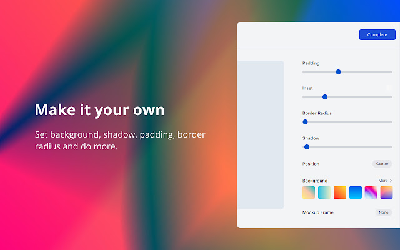Click the Shadow slider handle
400x250 pixels.
(x=307, y=147)
